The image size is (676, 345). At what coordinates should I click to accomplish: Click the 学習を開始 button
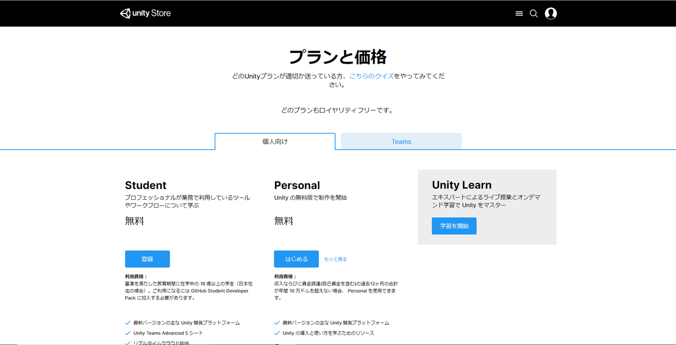[454, 226]
